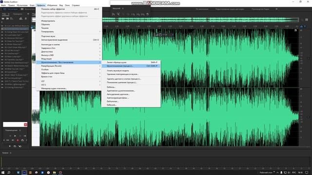Click the Stop button in transport controls
The height and width of the screenshot is (175, 312).
click(10, 136)
